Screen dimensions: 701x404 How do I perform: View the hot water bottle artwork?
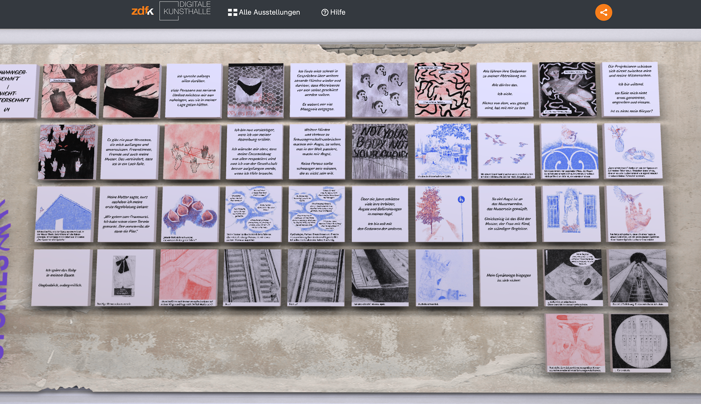pyautogui.click(x=69, y=91)
